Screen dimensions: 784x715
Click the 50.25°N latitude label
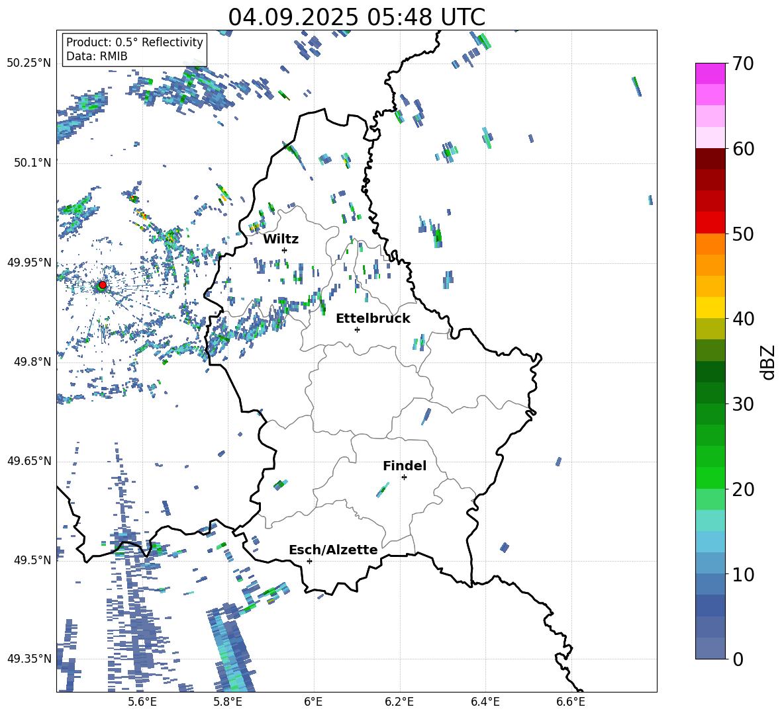point(29,63)
